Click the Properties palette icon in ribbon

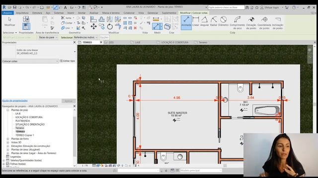point(26,26)
